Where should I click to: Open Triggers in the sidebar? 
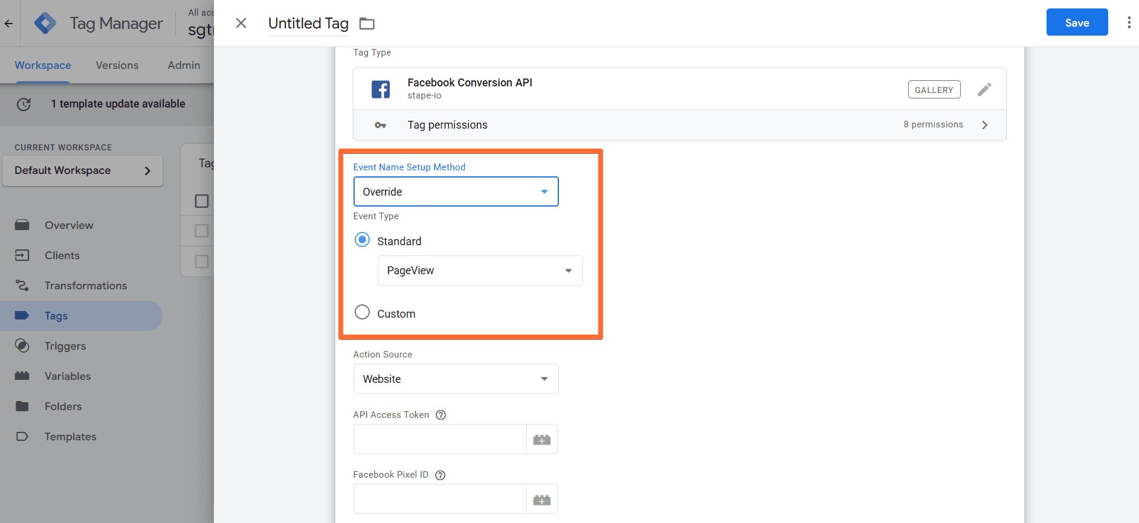[65, 346]
